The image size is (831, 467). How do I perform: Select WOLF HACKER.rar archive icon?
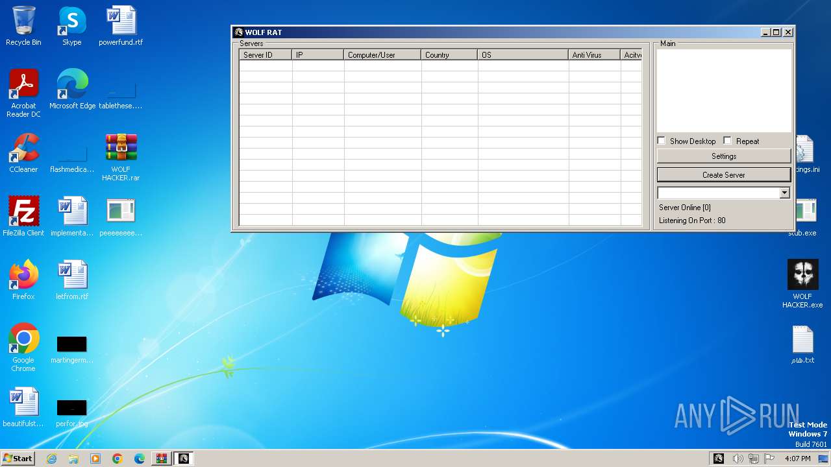point(121,157)
